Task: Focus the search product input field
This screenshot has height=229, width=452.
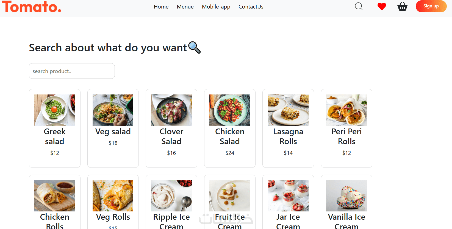Action: 72,71
